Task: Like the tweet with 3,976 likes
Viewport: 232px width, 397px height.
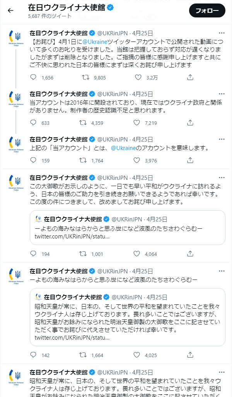Action: coord(136,160)
